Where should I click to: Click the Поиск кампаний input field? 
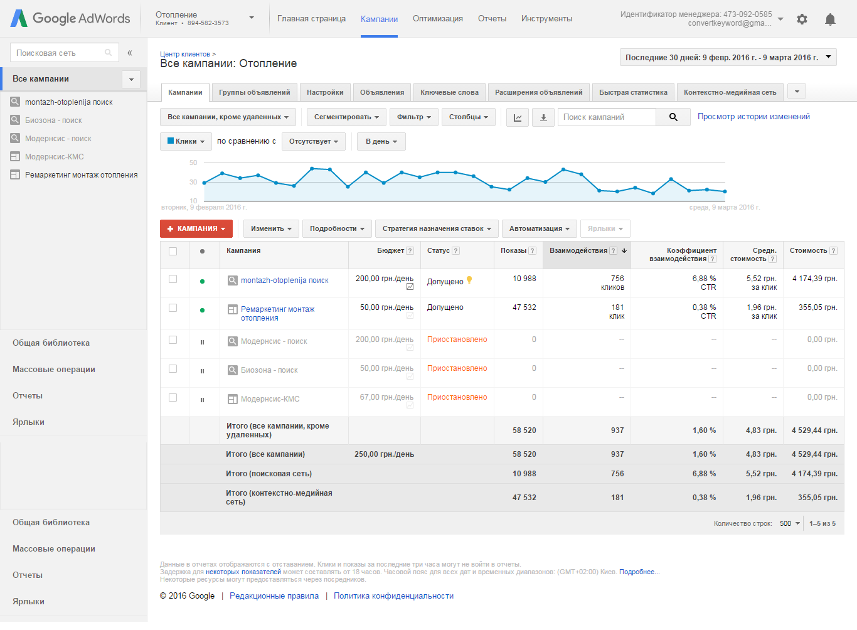[607, 117]
